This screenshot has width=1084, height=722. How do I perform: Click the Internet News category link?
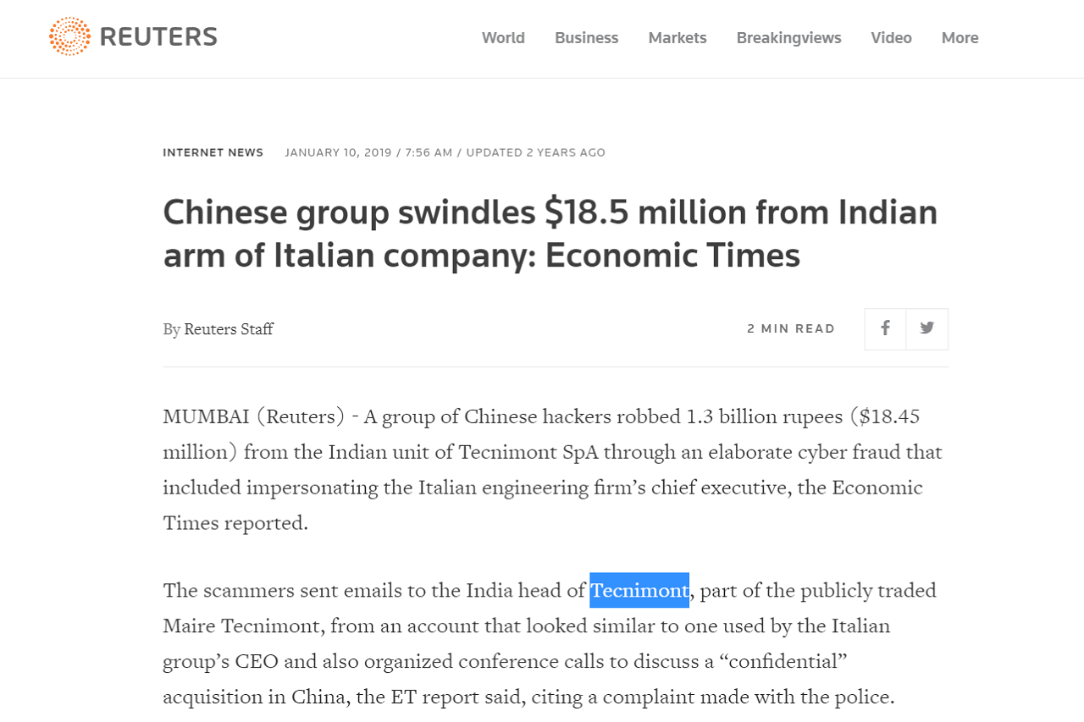(213, 152)
